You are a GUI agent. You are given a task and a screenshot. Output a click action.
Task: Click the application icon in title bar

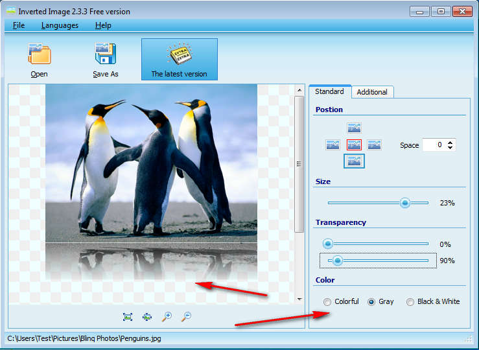tap(10, 11)
